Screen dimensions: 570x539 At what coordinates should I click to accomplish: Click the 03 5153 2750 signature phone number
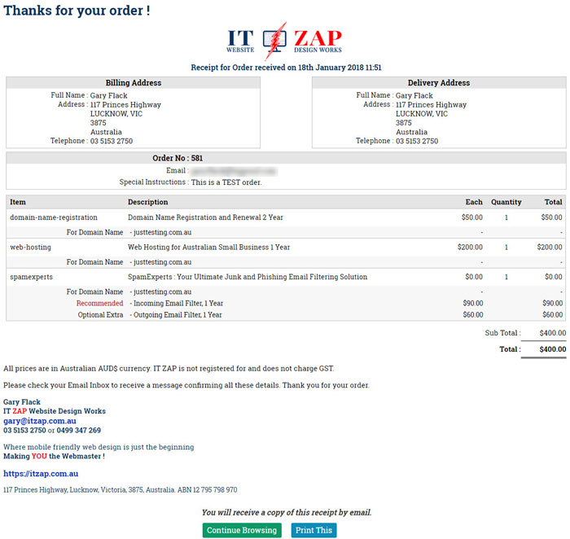[24, 431]
